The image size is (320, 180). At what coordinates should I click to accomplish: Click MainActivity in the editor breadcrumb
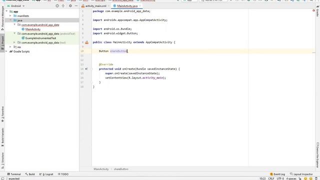click(x=101, y=169)
